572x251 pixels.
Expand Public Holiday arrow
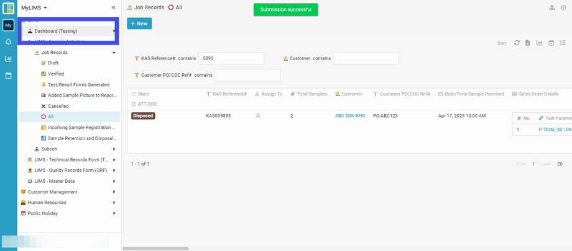coord(114,214)
